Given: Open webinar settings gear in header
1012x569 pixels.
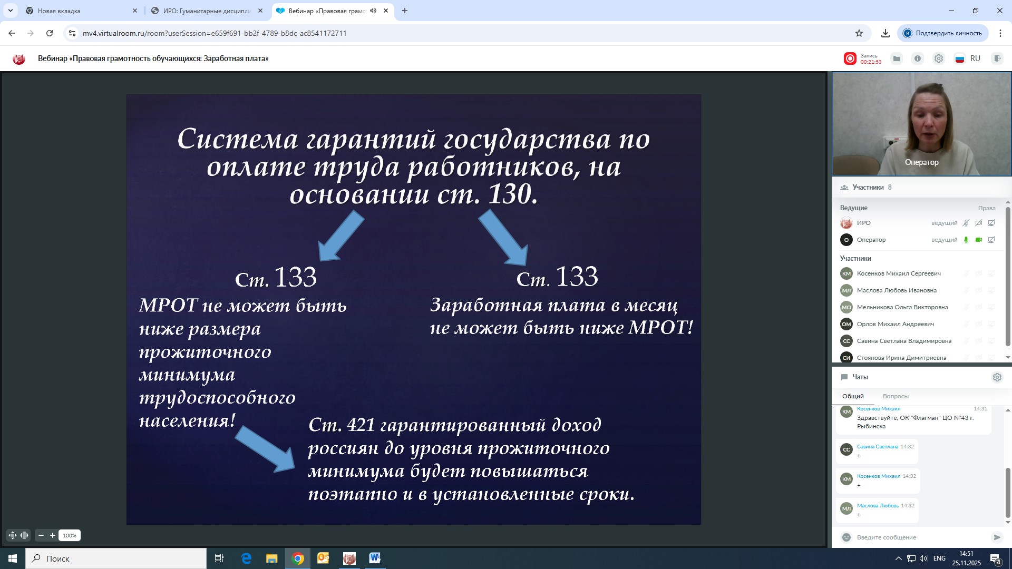Looking at the screenshot, I should [939, 58].
